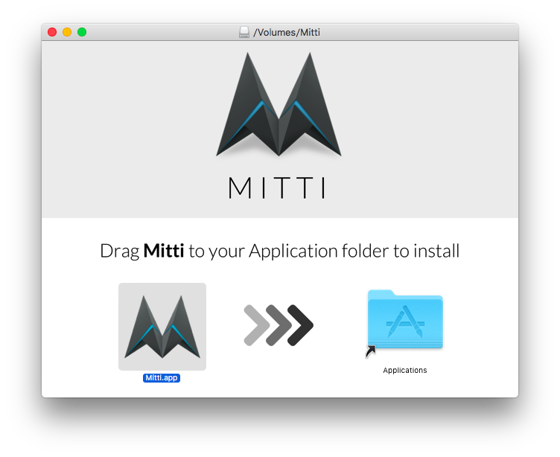The height and width of the screenshot is (457, 560).
Task: Click the Mitti.app file name label
Action: (162, 378)
